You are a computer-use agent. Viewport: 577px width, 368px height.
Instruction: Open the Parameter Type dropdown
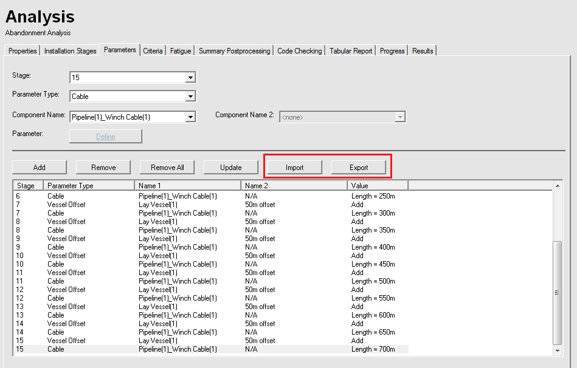coord(190,97)
